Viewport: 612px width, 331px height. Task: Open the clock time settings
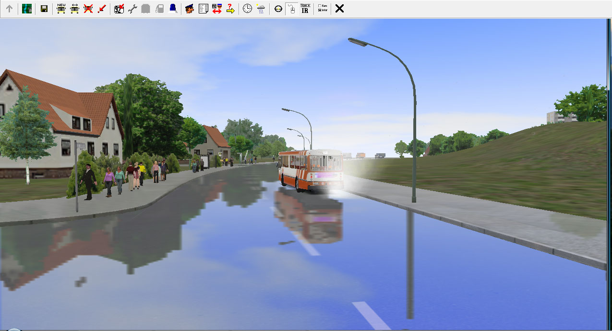coord(247,9)
